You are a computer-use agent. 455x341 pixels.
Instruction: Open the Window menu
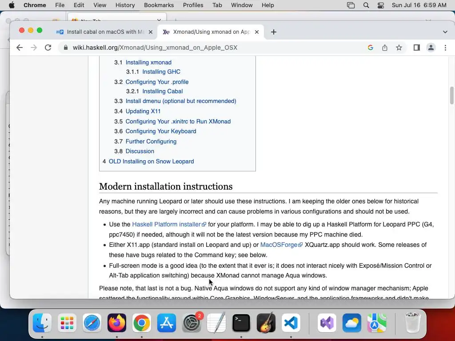pos(242,5)
